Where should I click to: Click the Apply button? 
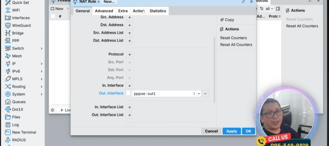232,131
